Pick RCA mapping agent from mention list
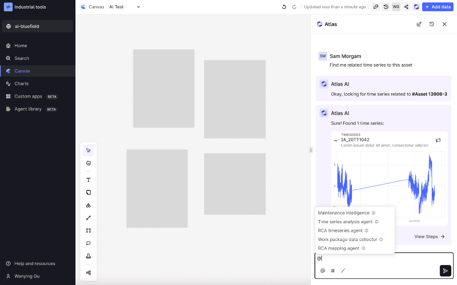The image size is (457, 285). 338,248
